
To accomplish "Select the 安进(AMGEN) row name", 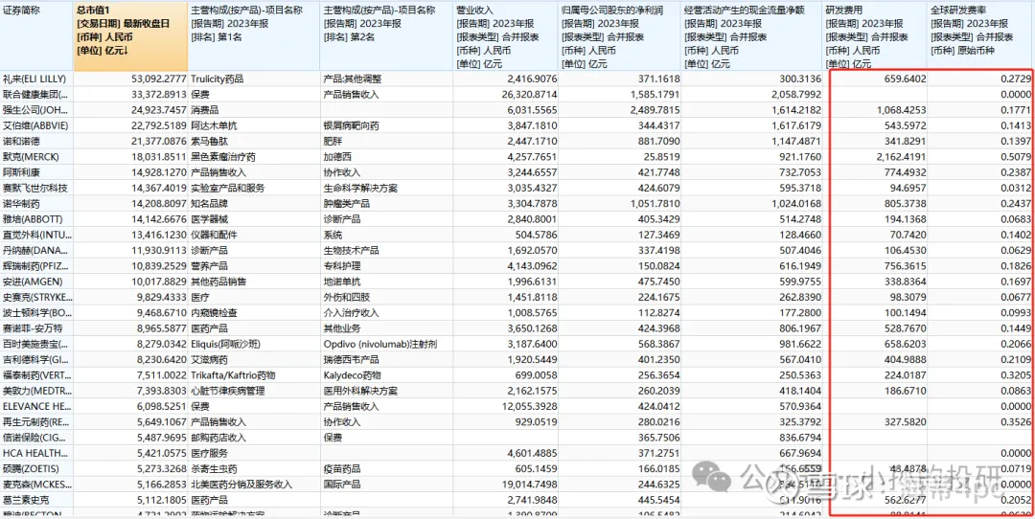I will coord(31,282).
